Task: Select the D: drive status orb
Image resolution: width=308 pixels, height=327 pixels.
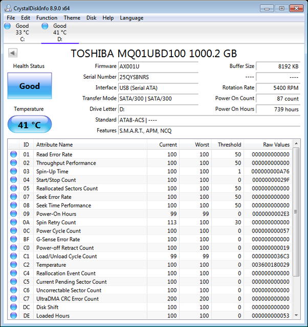Action: pos(45,26)
